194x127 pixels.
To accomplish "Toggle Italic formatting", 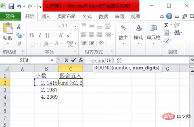I will 40,35.
